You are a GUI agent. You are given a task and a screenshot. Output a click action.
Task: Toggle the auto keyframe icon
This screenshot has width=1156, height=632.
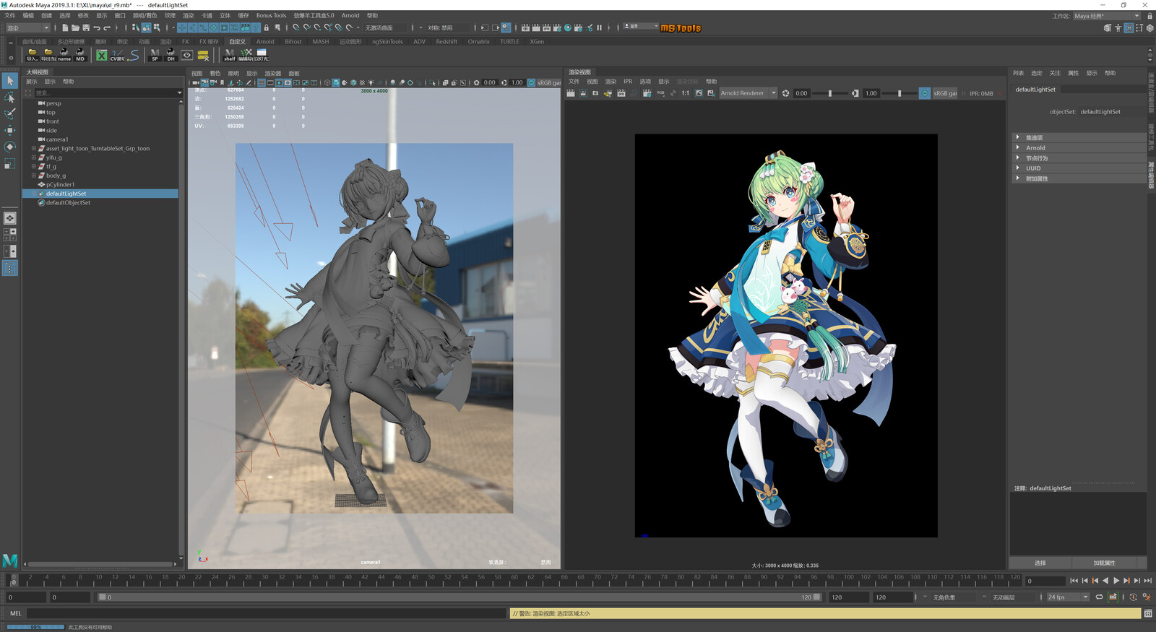1133,597
